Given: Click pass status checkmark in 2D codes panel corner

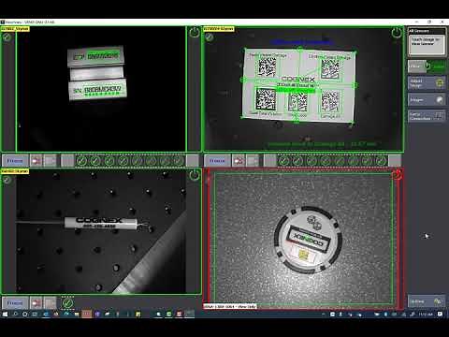Looking at the screenshot, I should pyautogui.click(x=210, y=37).
